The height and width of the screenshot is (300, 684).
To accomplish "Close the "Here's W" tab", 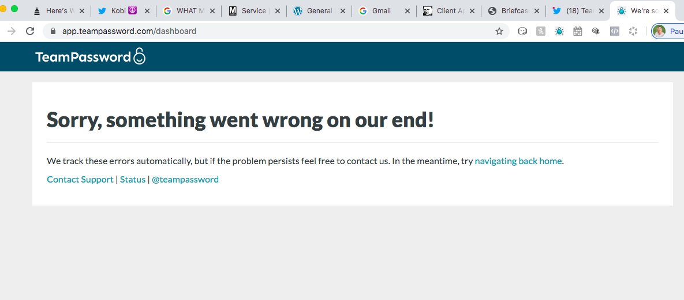I will pos(81,11).
